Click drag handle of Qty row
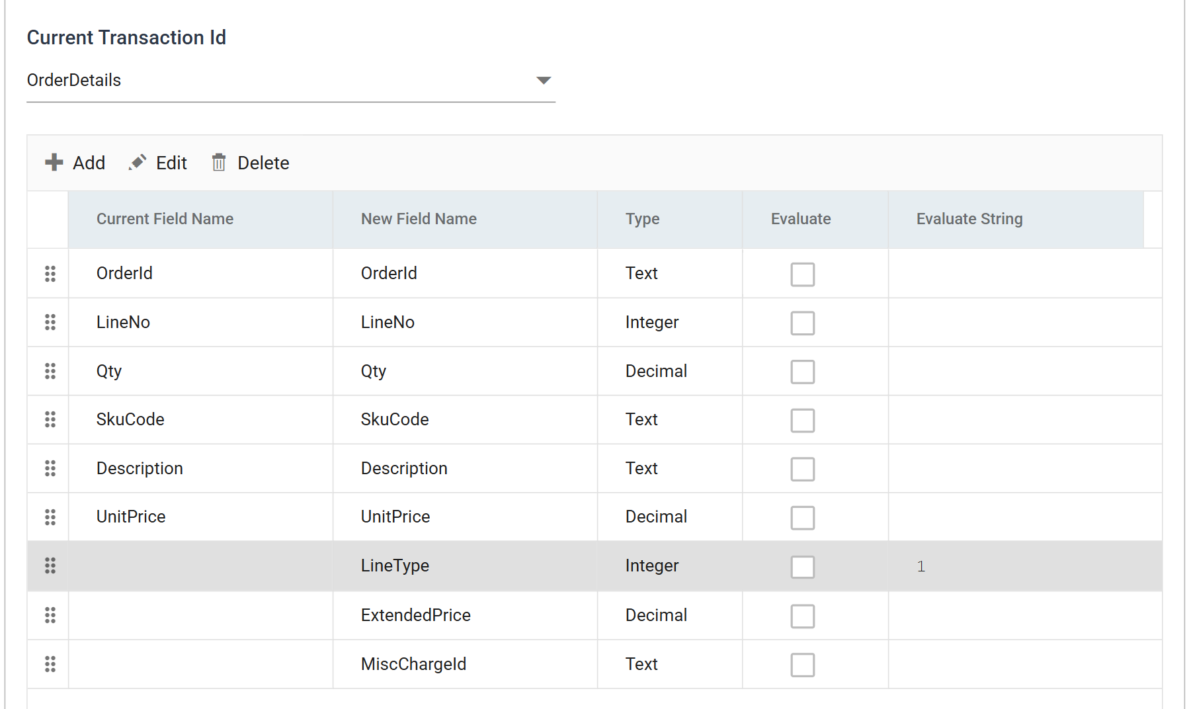 50,371
